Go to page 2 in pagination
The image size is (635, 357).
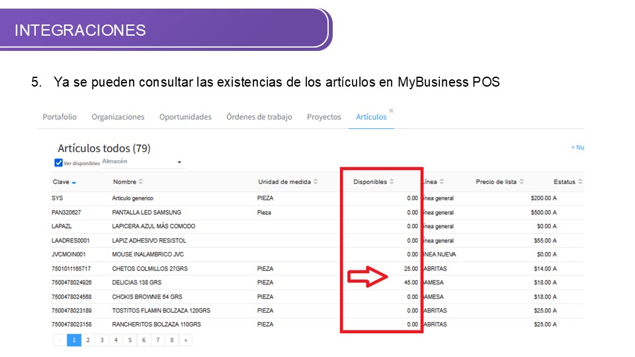[87, 340]
